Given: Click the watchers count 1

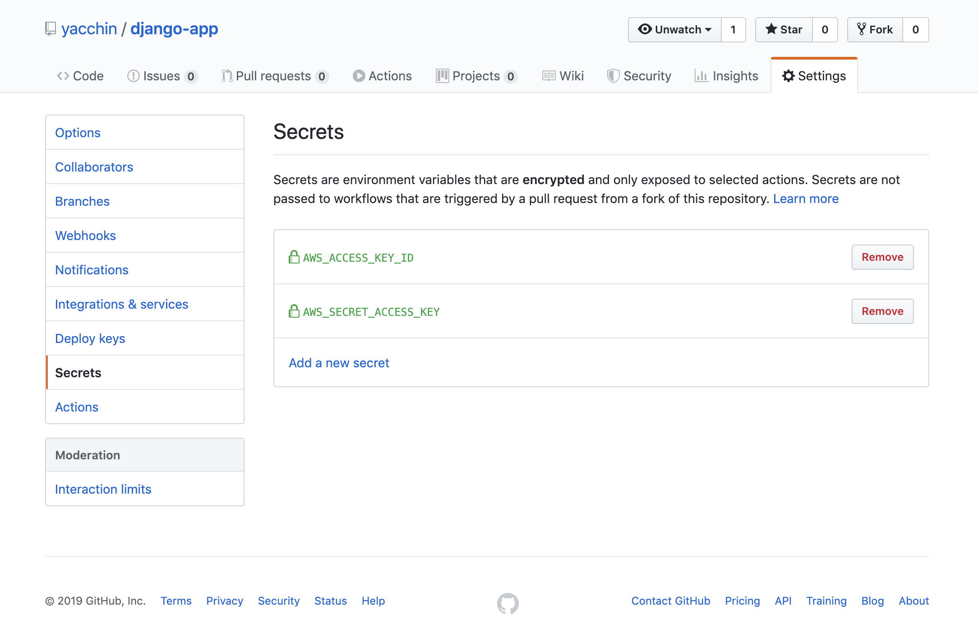Looking at the screenshot, I should (x=733, y=30).
